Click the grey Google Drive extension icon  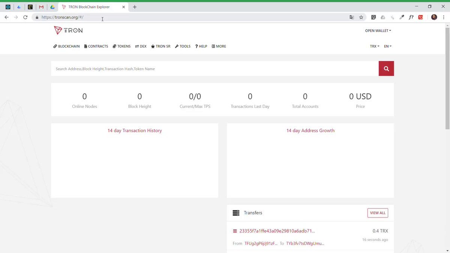[x=383, y=17]
